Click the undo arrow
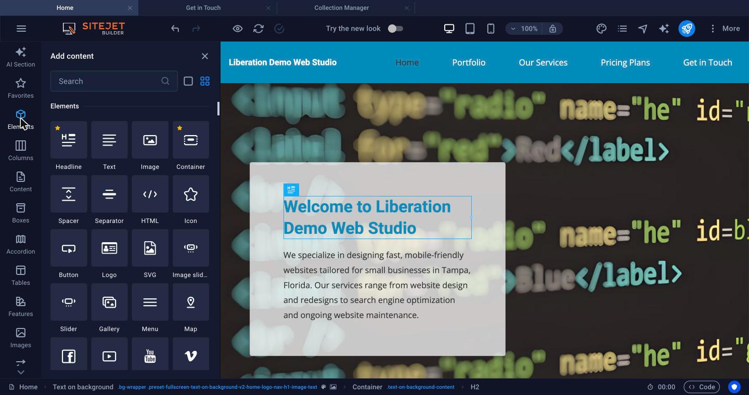Viewport: 749px width, 395px height. pyautogui.click(x=175, y=29)
